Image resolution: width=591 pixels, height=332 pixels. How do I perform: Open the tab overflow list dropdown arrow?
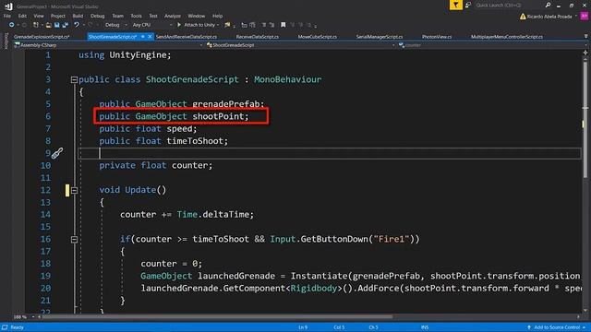(585, 37)
